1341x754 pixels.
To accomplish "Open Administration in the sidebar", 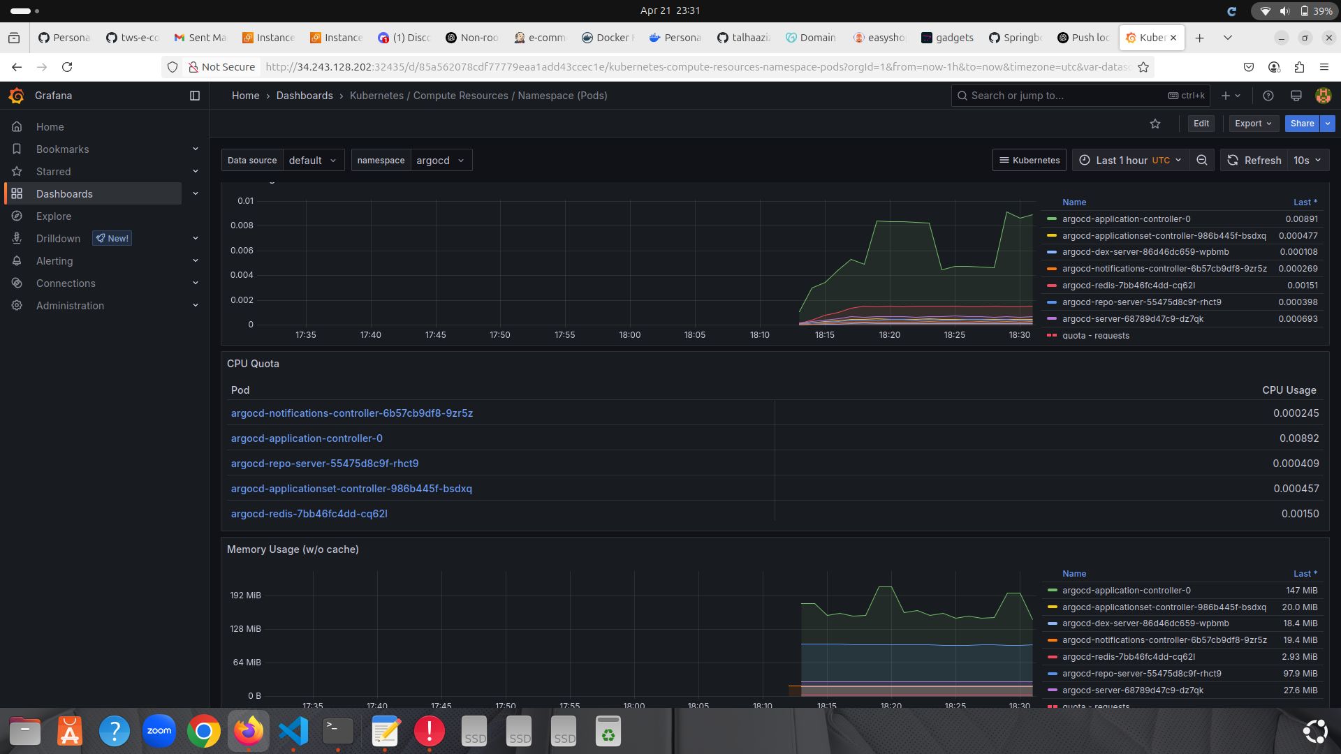I will click(70, 306).
